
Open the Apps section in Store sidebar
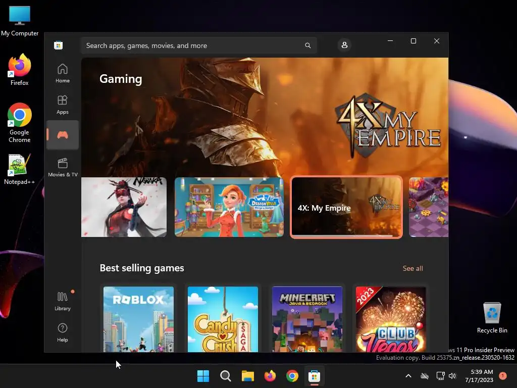pos(62,105)
